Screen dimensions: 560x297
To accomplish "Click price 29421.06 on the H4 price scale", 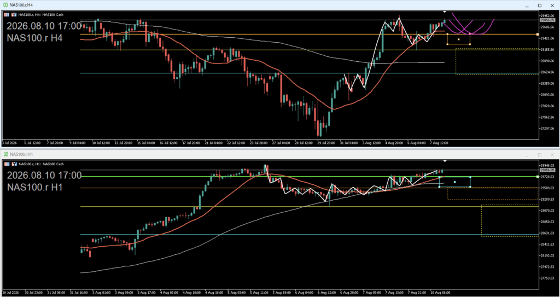I will [547, 38].
